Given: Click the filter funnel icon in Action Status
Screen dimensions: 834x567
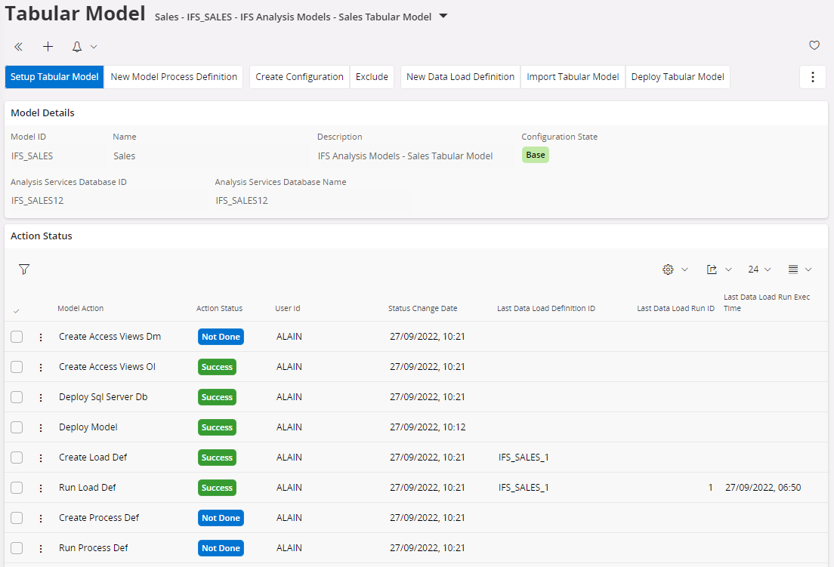Looking at the screenshot, I should 24,270.
